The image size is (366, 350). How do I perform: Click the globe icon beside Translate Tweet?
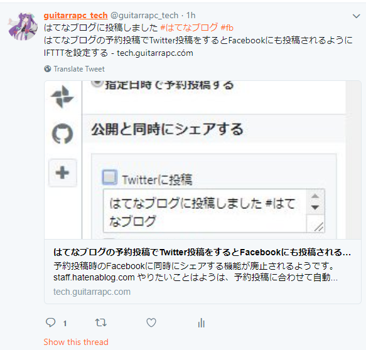coord(48,69)
